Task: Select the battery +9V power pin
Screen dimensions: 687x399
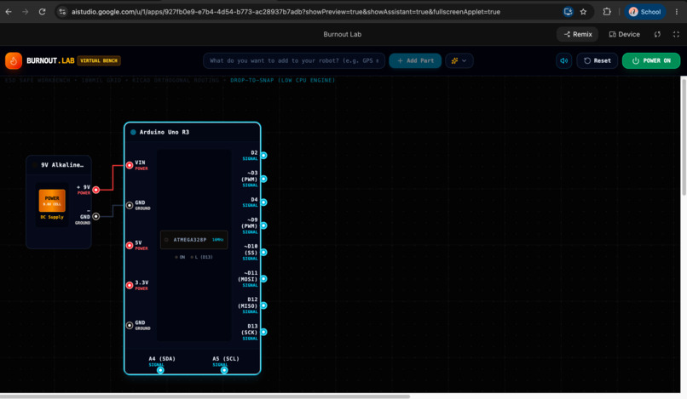Action: (96, 190)
